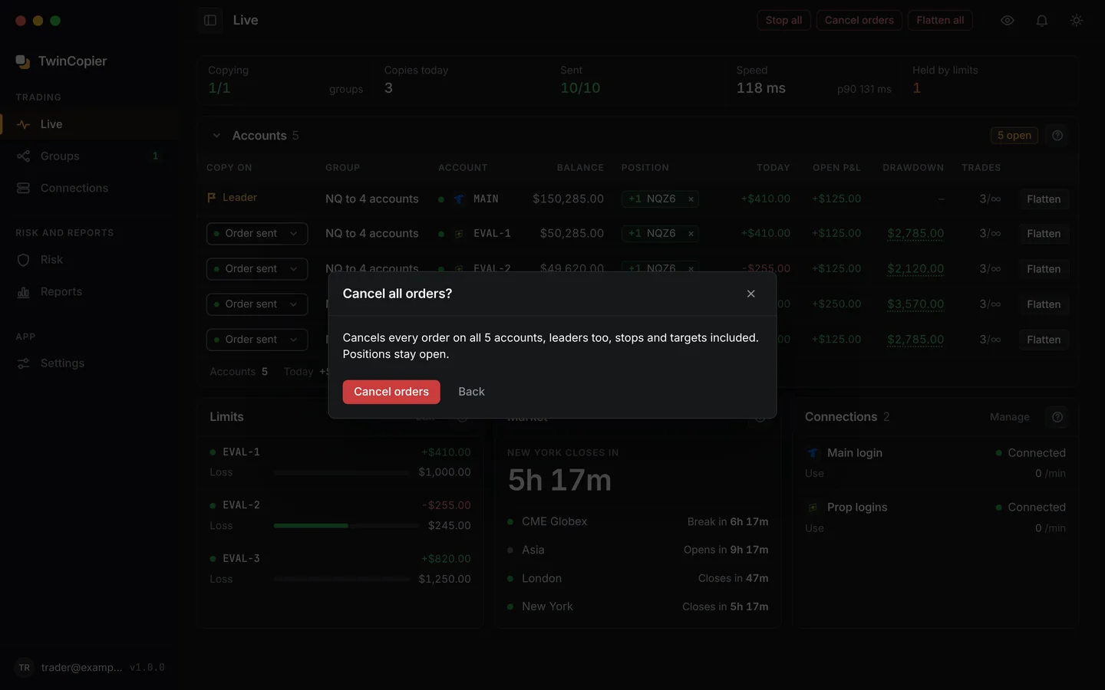Open the notifications bell

(x=1042, y=21)
